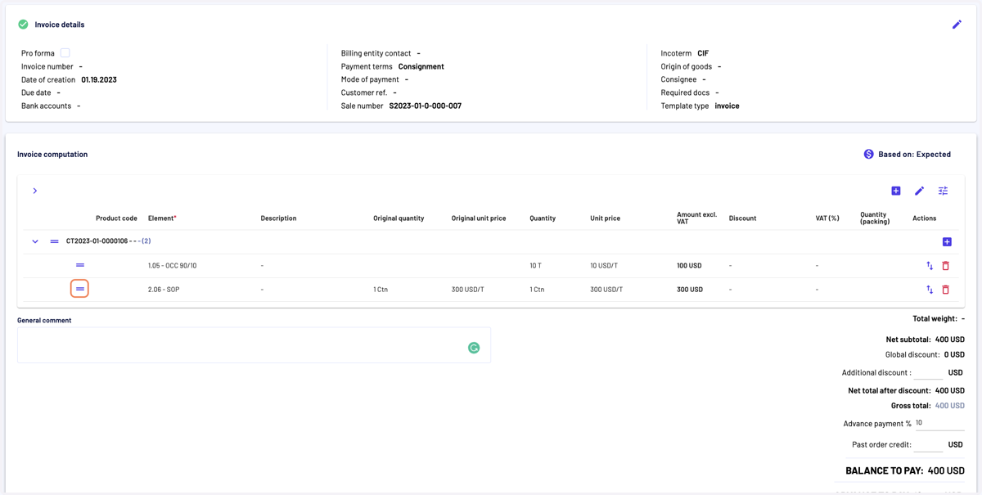Grab the drag handle of OCC 90/10 row

[x=79, y=265]
